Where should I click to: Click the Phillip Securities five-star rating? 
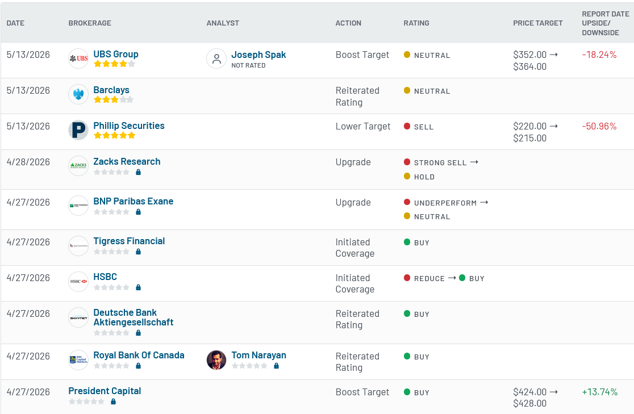pos(114,135)
